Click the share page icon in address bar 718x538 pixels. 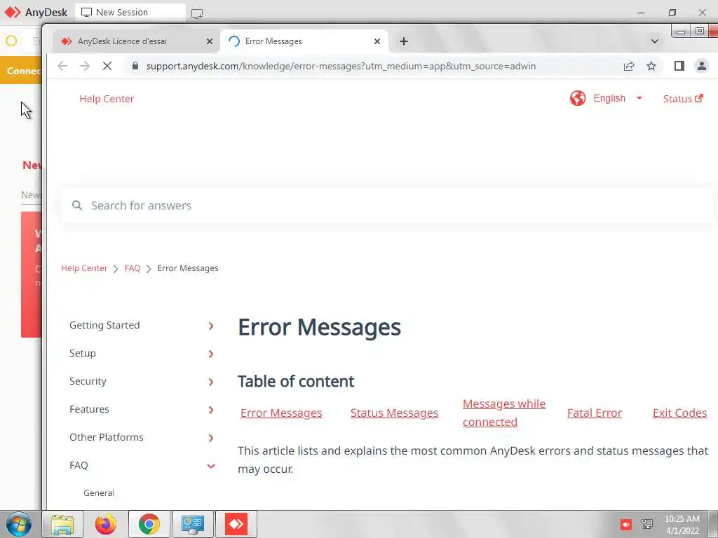(629, 66)
